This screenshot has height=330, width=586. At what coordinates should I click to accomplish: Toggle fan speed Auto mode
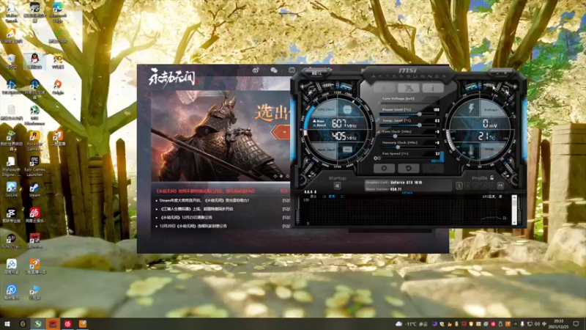point(436,161)
